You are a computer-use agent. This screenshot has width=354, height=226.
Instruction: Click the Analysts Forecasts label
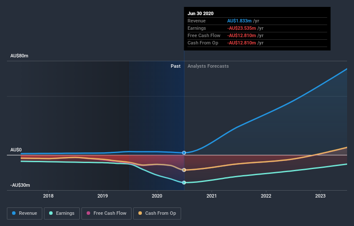pos(208,66)
